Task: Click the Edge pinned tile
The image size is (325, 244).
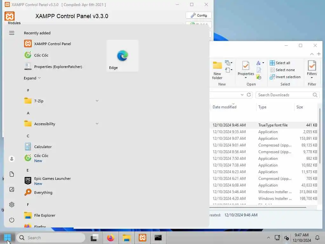Action: click(122, 56)
